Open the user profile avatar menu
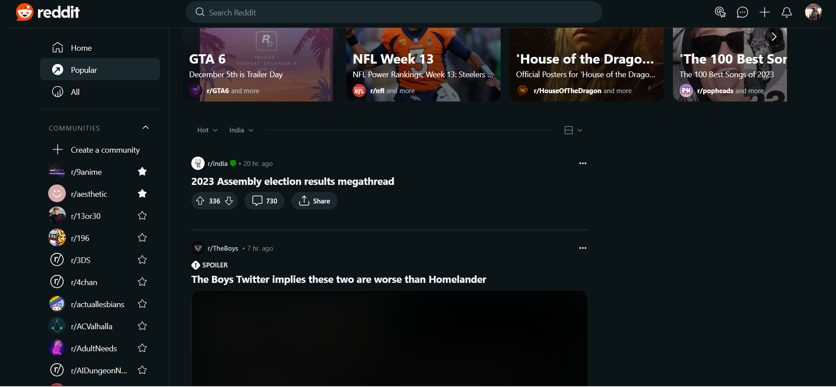Image resolution: width=836 pixels, height=387 pixels. (813, 12)
